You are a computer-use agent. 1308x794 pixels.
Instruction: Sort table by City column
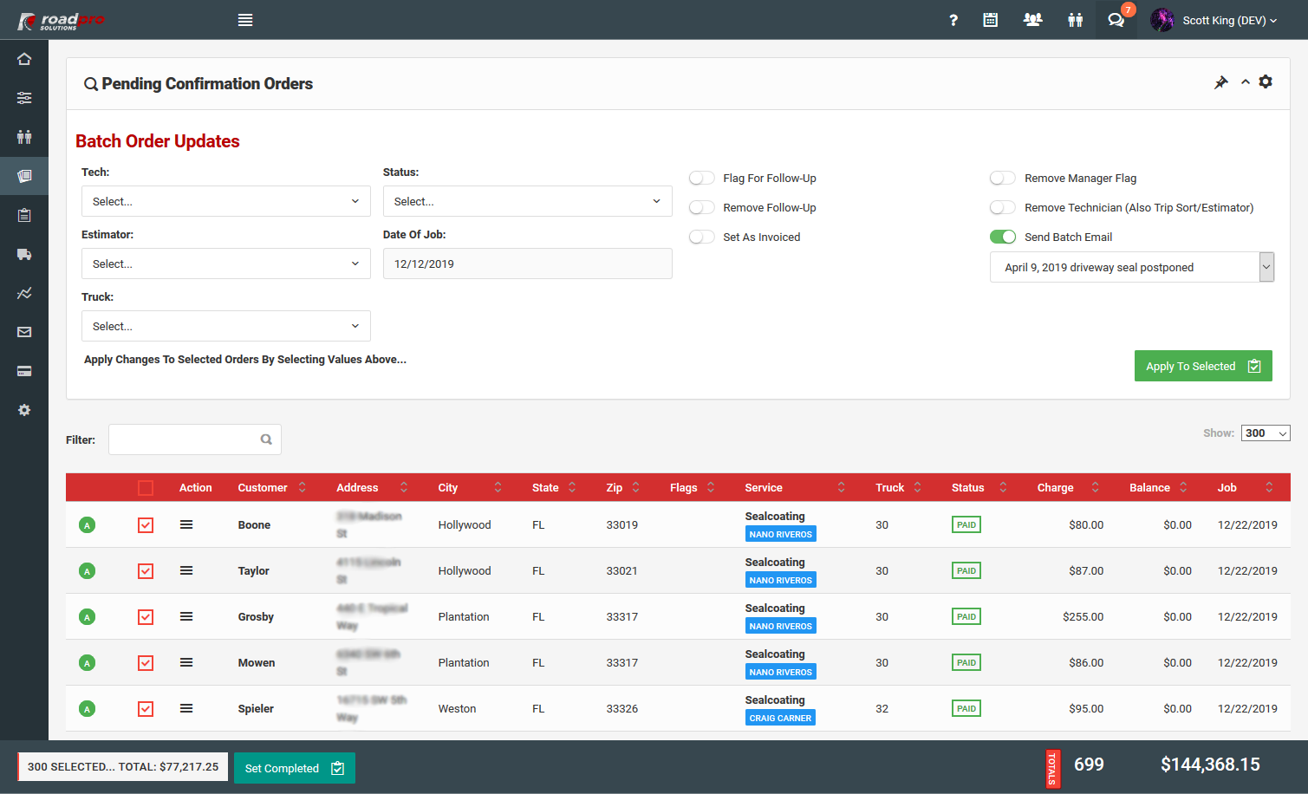[470, 488]
